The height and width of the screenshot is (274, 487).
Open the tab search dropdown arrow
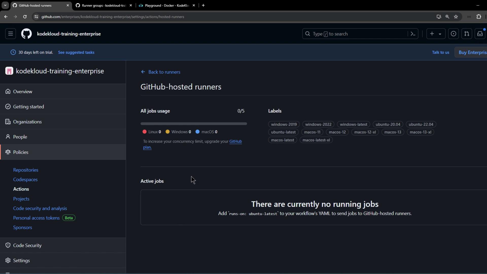click(5, 5)
